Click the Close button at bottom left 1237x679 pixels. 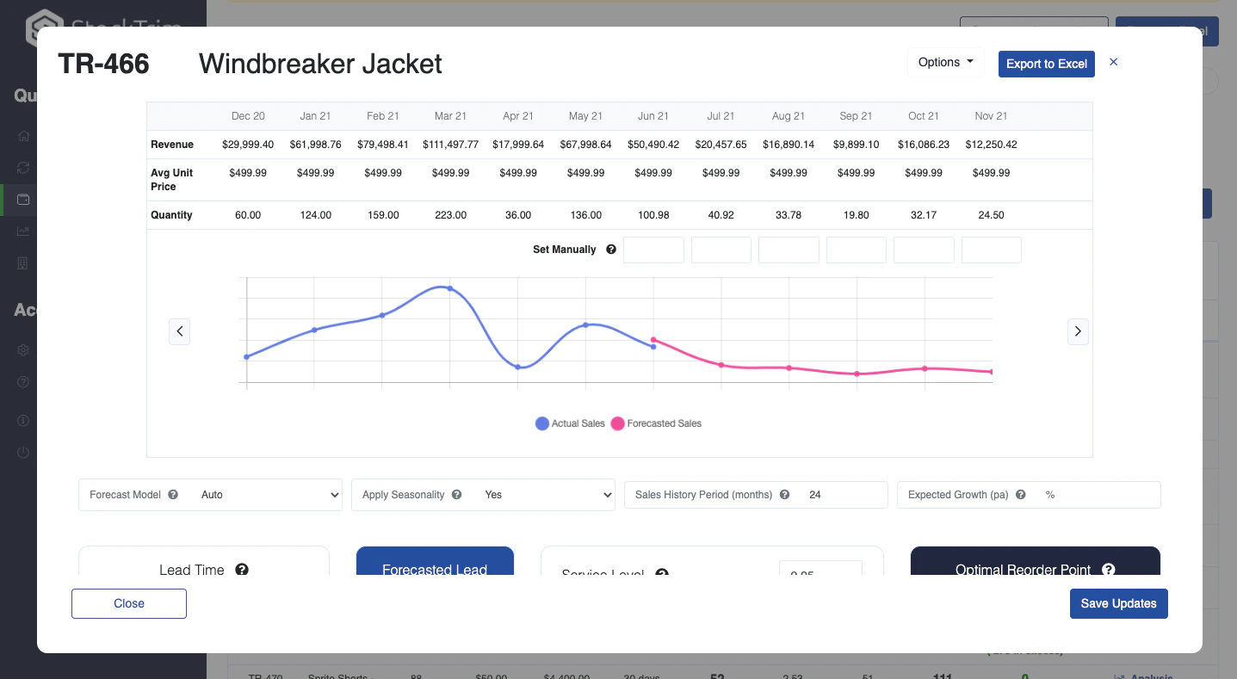click(x=129, y=603)
